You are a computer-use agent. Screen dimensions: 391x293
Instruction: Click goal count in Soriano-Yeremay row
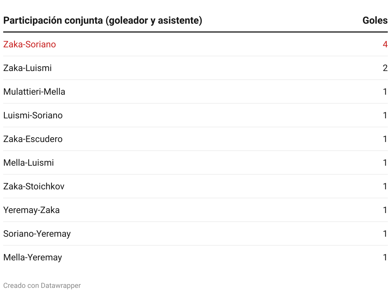[x=385, y=234]
